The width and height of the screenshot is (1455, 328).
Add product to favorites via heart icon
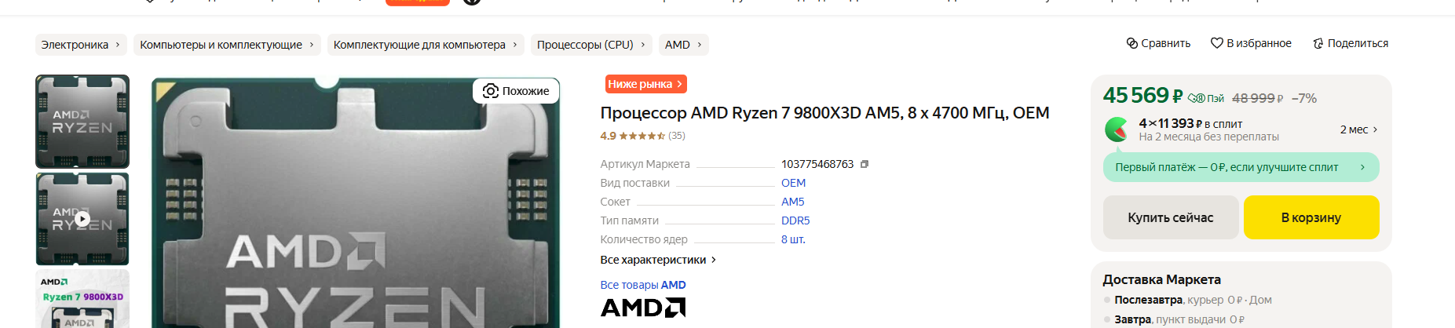1216,43
